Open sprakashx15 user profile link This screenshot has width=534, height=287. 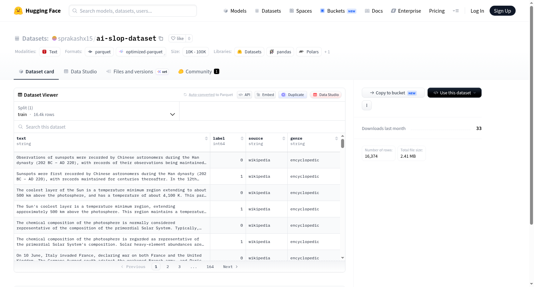[75, 38]
